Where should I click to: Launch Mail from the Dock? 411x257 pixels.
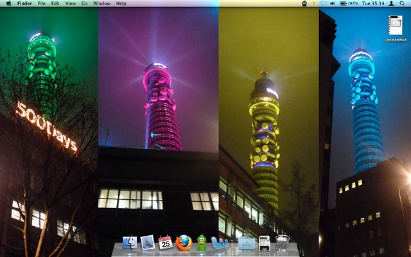(148, 243)
